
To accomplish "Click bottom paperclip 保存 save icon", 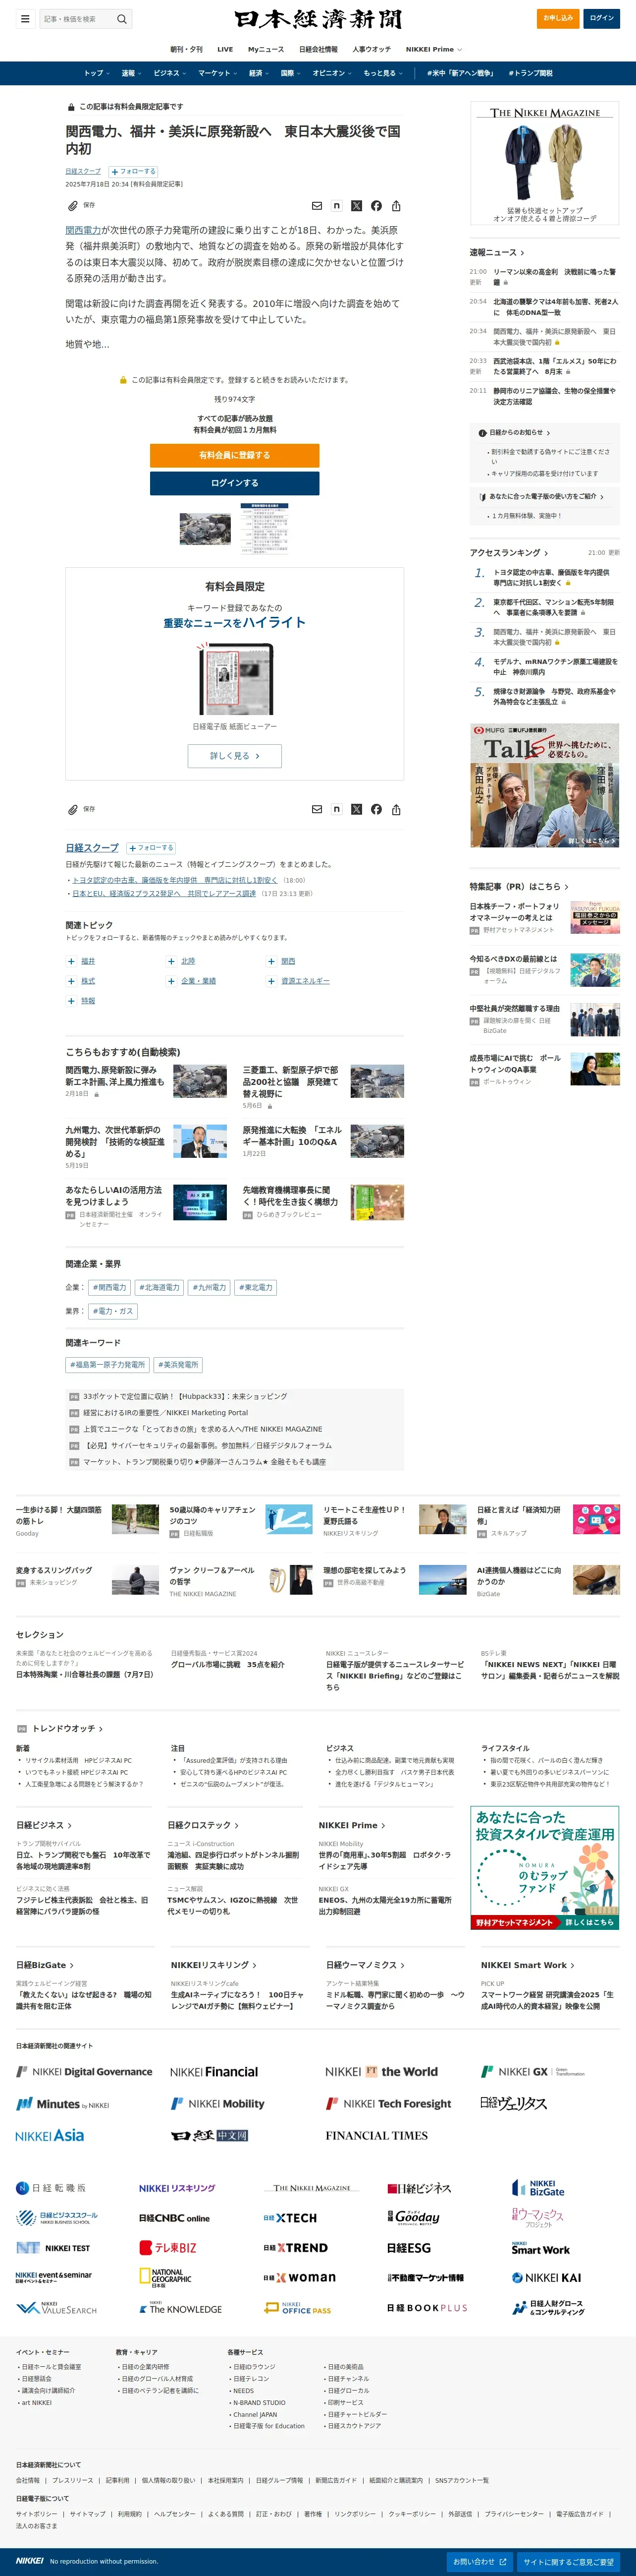I will [x=81, y=809].
